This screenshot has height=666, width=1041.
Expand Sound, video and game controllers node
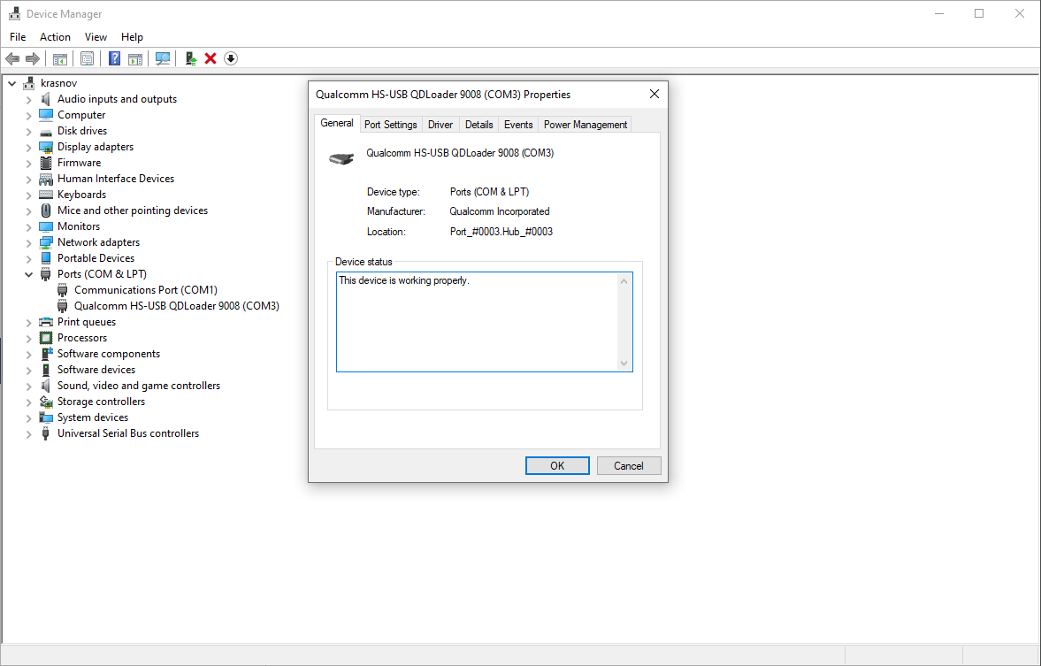(x=28, y=387)
